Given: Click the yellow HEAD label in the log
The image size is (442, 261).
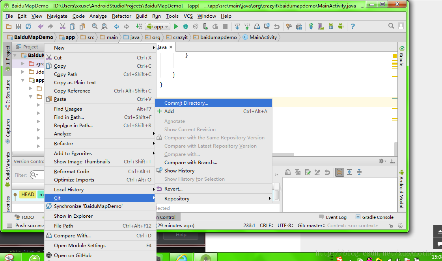Looking at the screenshot, I should tap(28, 194).
